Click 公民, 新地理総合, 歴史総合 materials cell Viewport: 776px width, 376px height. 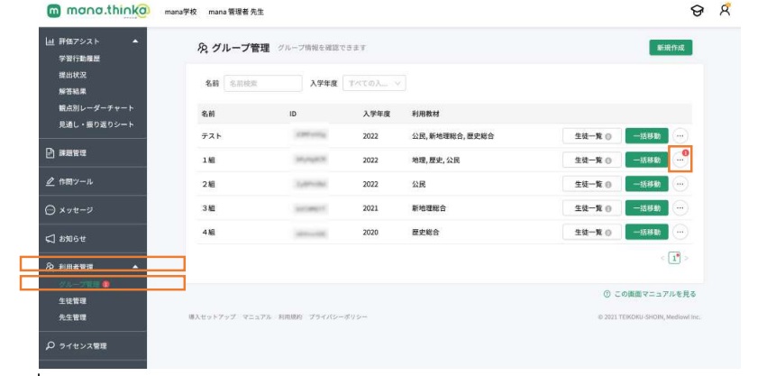point(452,136)
